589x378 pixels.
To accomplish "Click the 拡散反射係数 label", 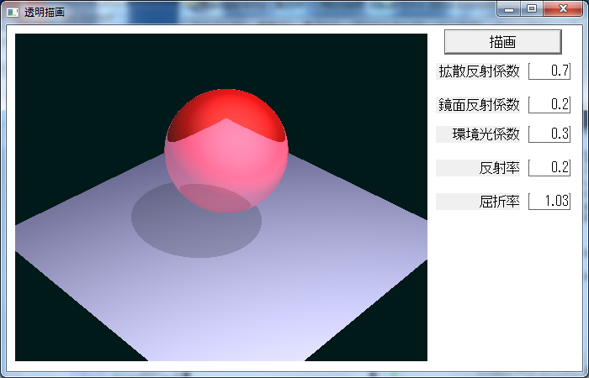I will click(478, 71).
